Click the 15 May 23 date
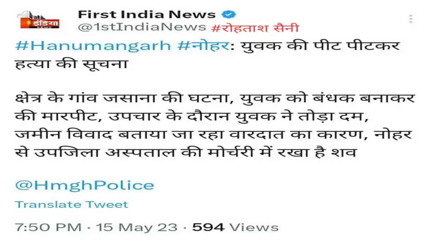 (137, 227)
